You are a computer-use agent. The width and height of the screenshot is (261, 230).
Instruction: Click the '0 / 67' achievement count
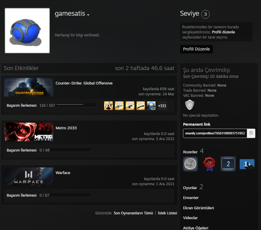click(x=44, y=195)
